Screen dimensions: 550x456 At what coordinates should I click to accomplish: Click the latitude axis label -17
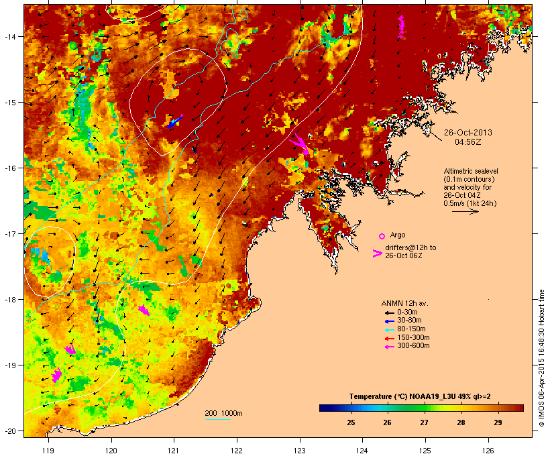(x=9, y=233)
